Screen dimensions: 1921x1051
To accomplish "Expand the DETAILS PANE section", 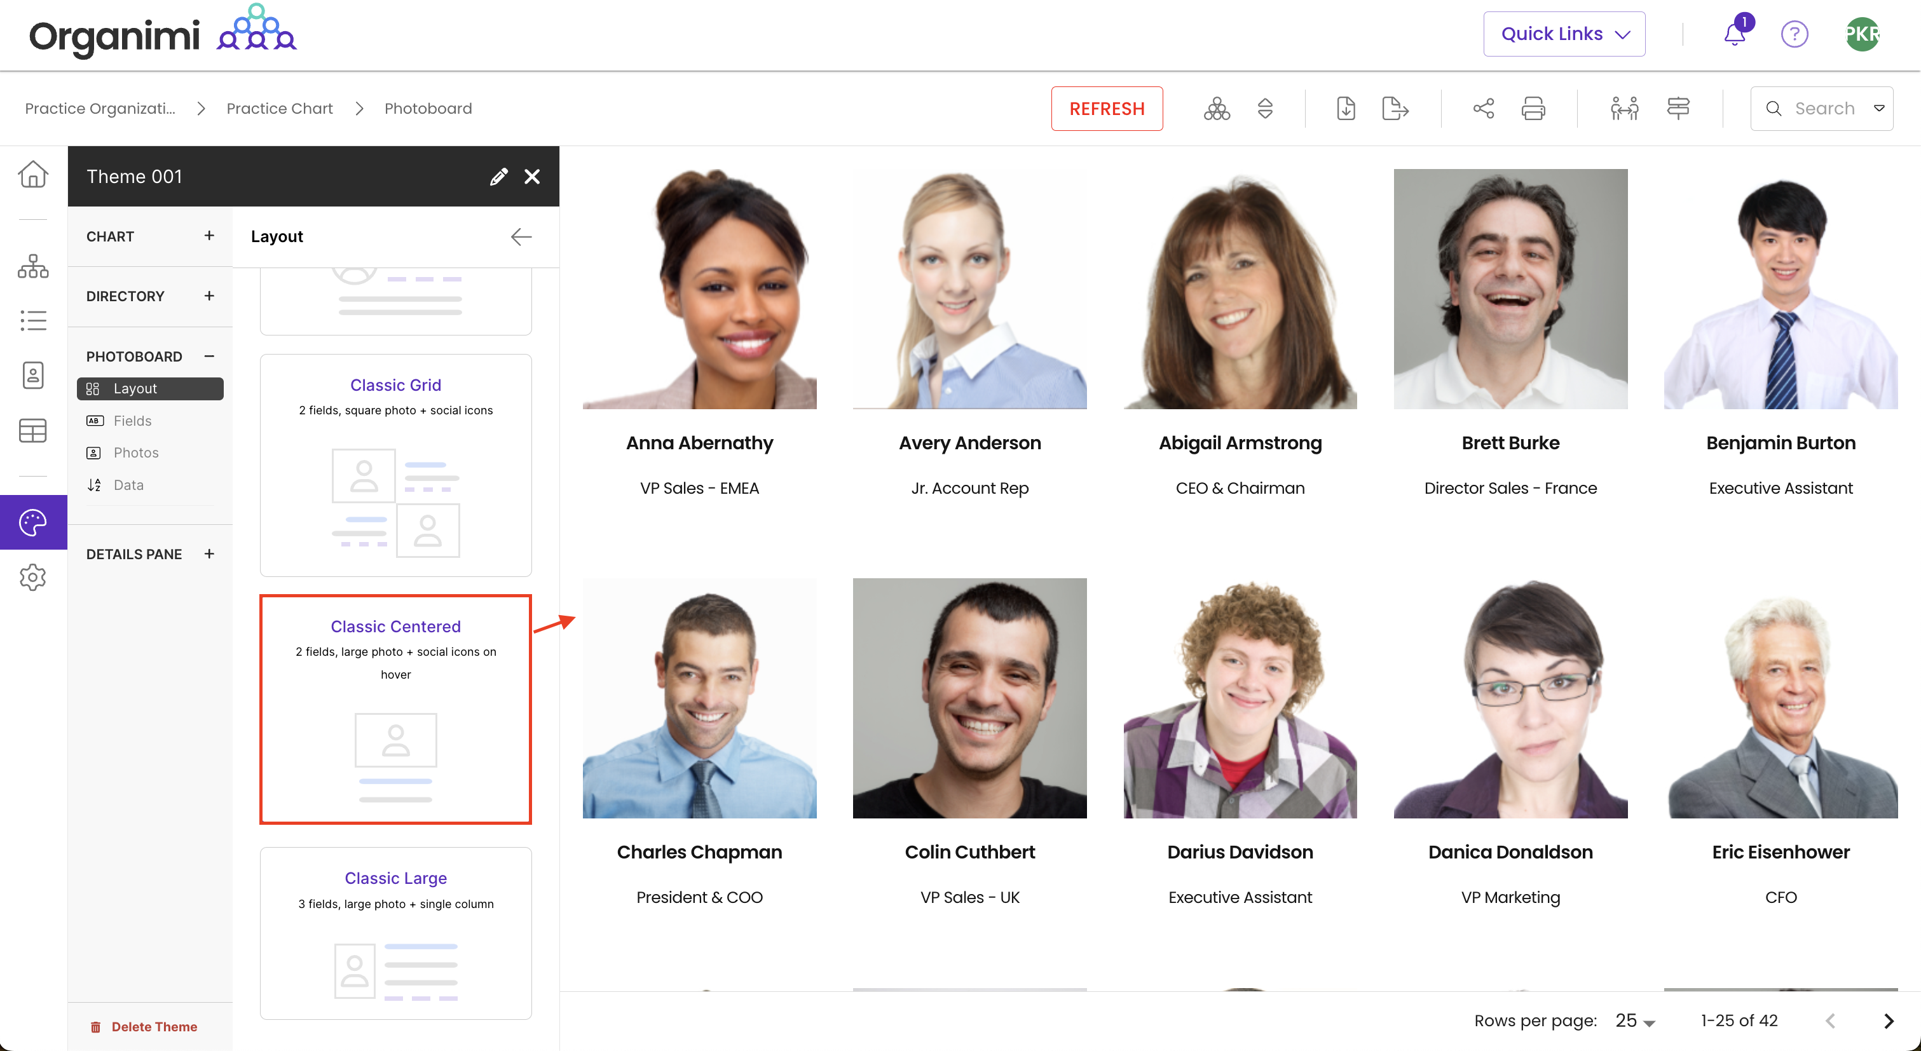I will pos(209,554).
